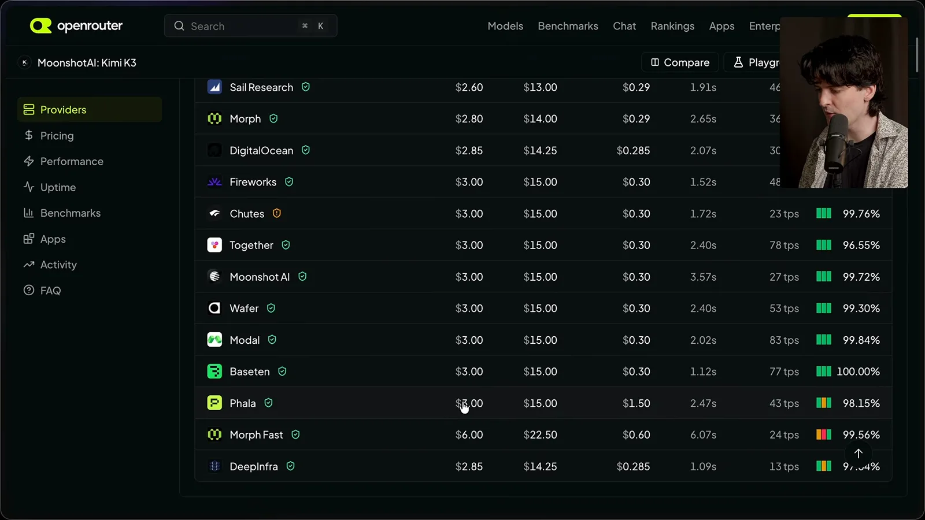Click the Modal provider name
The image size is (925, 520).
(245, 340)
